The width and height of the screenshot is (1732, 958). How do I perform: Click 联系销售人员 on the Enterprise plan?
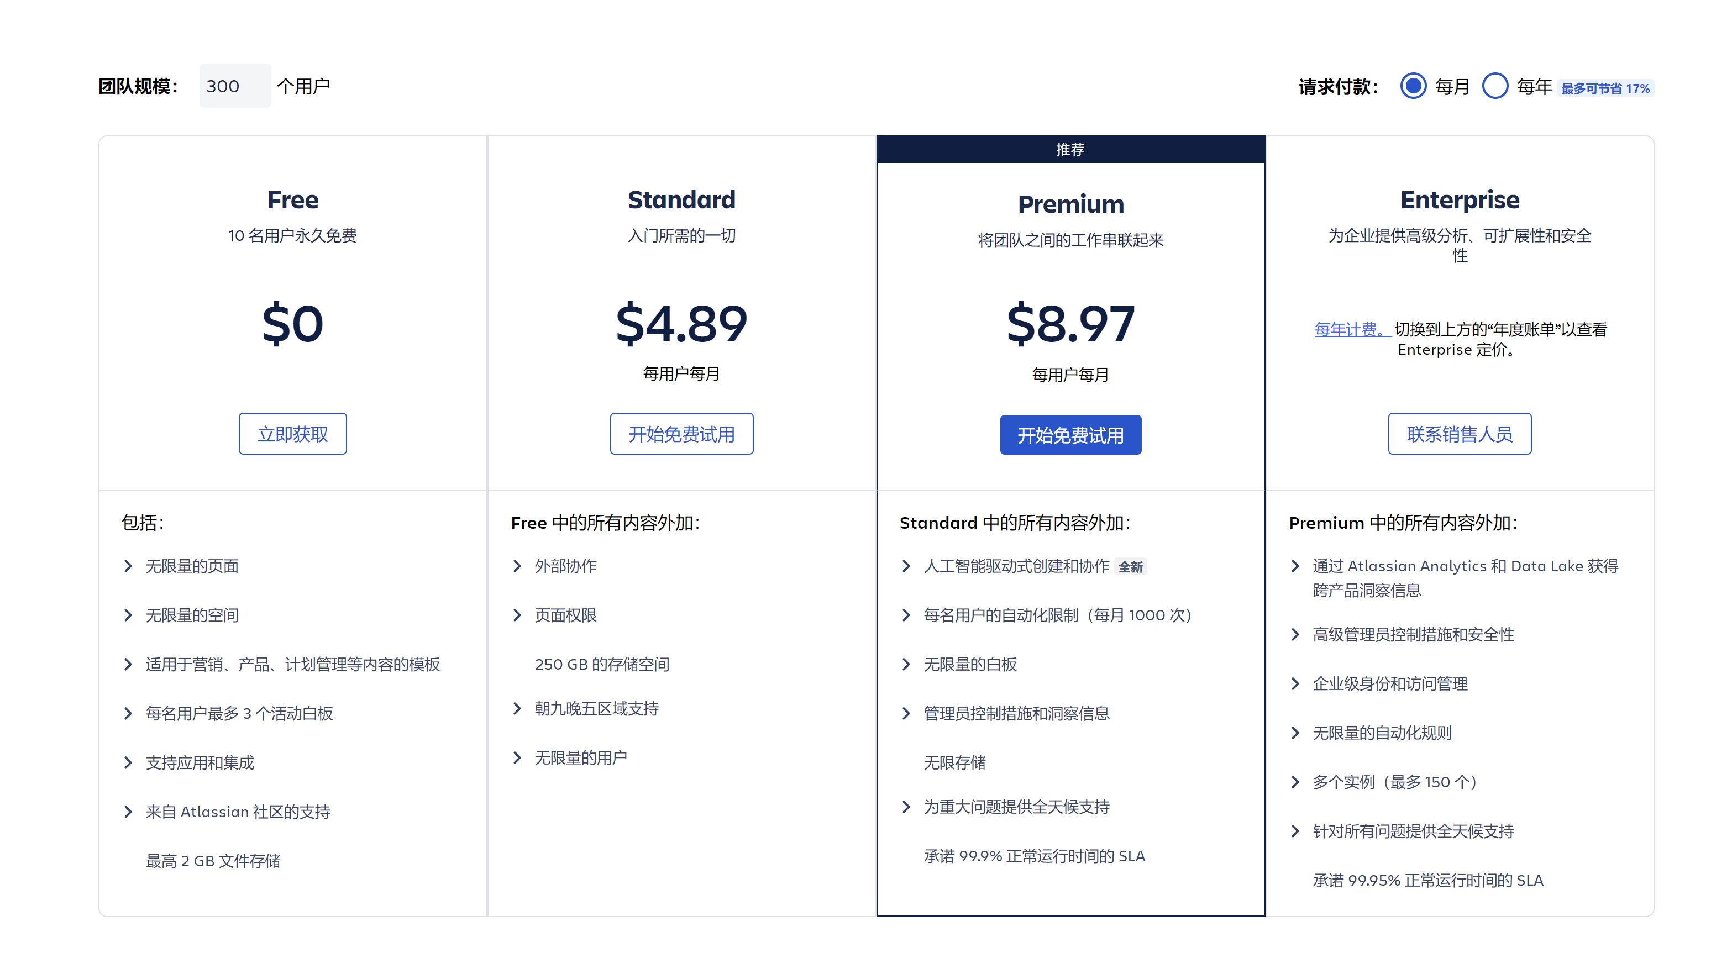(x=1460, y=434)
